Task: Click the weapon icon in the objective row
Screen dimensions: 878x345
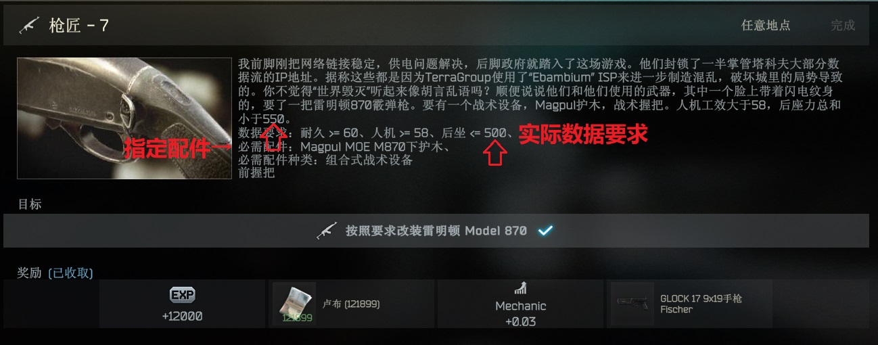Action: point(327,231)
